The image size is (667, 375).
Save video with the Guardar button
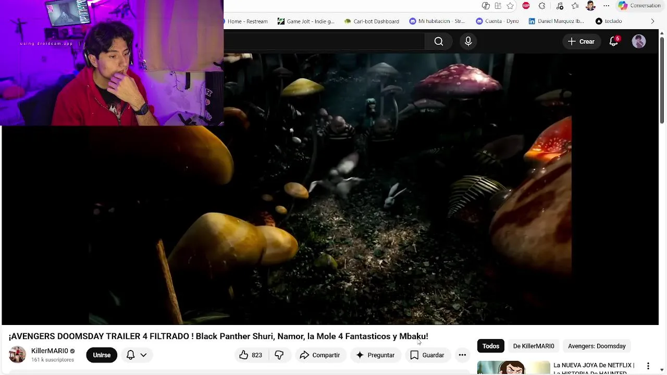[x=427, y=355]
